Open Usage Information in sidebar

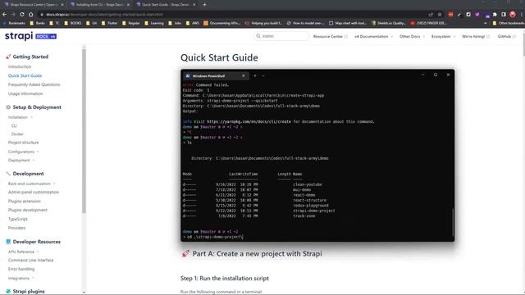[x=25, y=93]
